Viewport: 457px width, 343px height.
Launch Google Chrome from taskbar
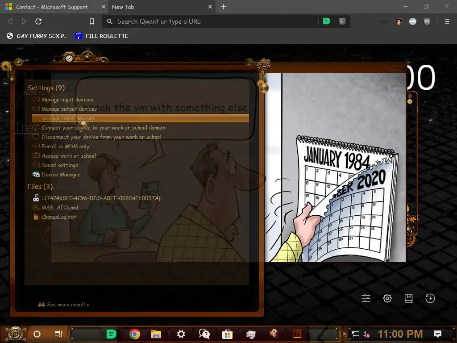pyautogui.click(x=134, y=334)
